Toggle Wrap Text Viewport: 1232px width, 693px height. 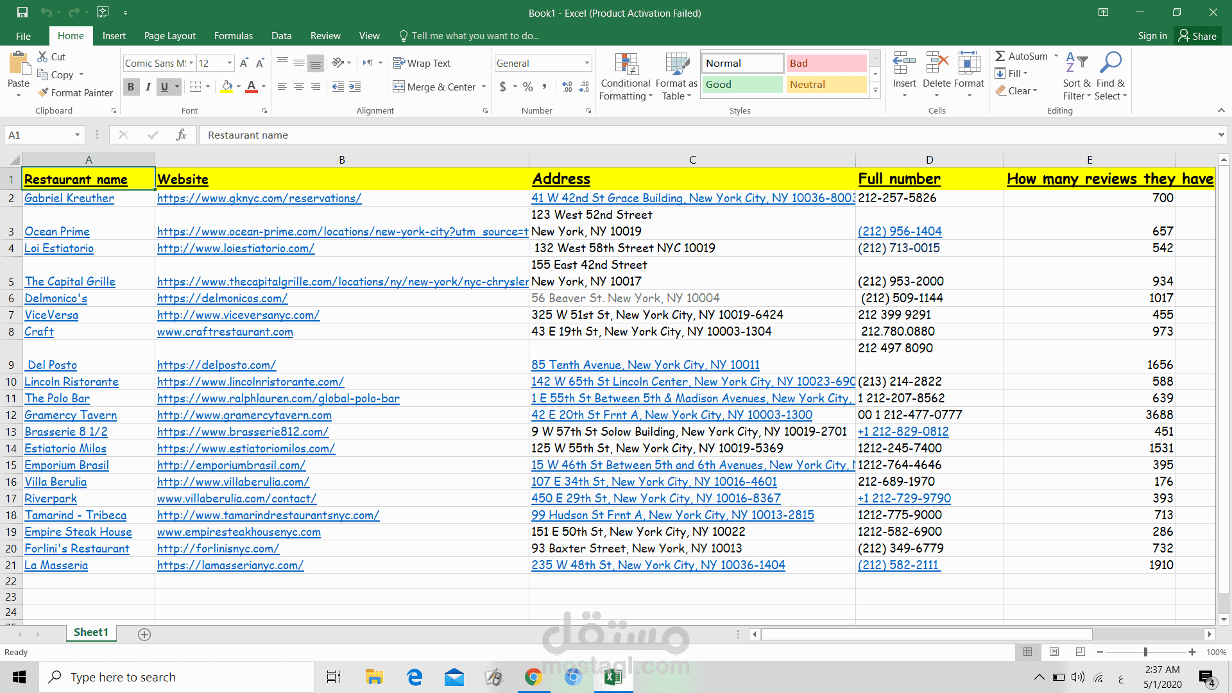[x=422, y=63]
